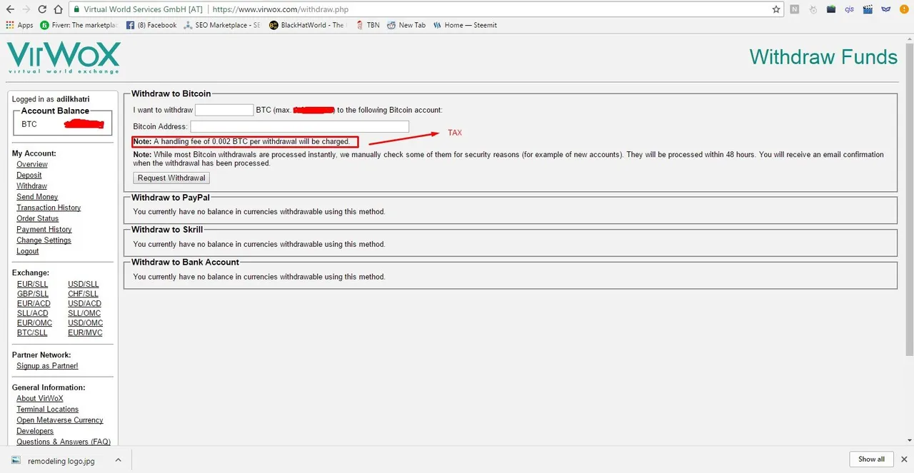Image resolution: width=914 pixels, height=473 pixels.
Task: Open the Send Money link
Action: pyautogui.click(x=37, y=197)
